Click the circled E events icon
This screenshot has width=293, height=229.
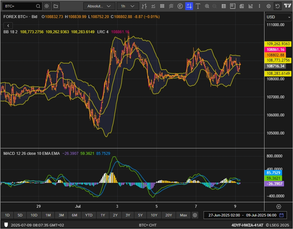180,6
